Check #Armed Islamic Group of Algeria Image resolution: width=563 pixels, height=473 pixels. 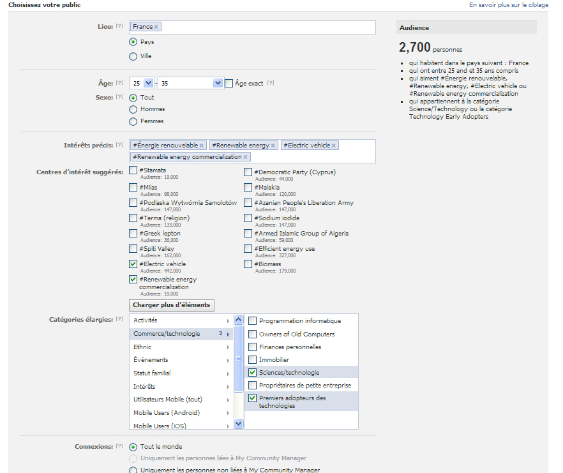[248, 234]
